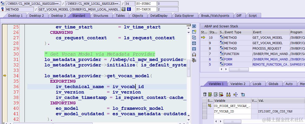Open the Structures tab
This screenshot has height=124, width=305.
[101, 16]
